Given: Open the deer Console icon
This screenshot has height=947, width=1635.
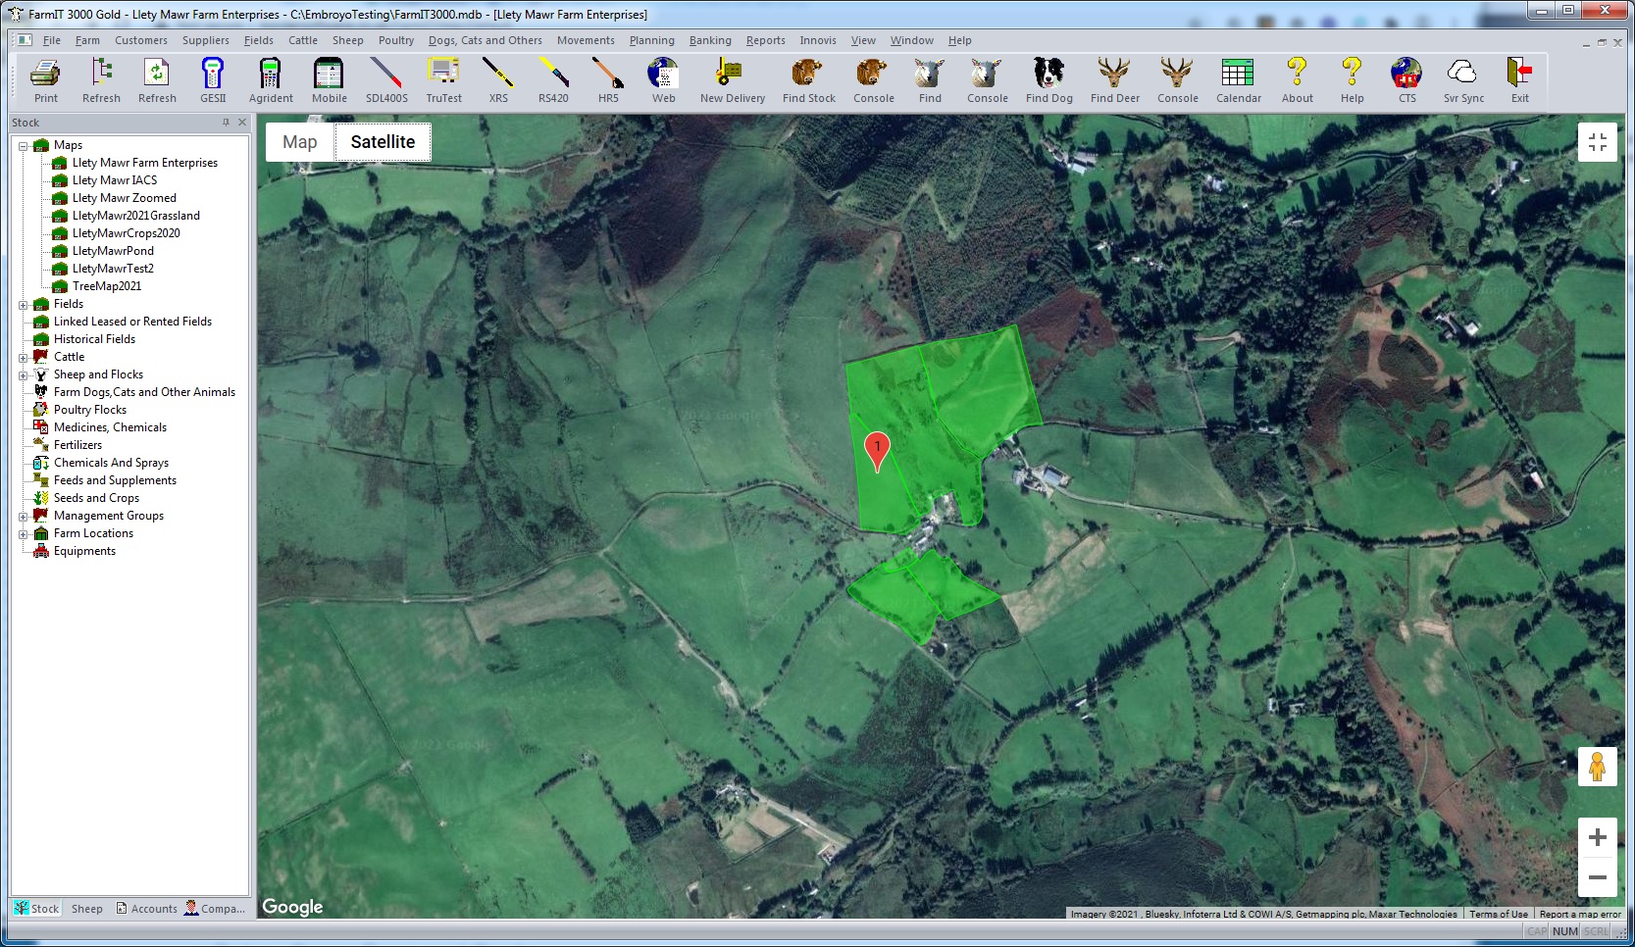Looking at the screenshot, I should (1177, 79).
